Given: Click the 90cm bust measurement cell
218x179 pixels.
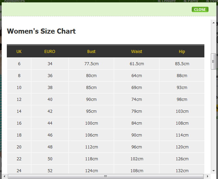Looking at the screenshot, I should coord(91,100).
